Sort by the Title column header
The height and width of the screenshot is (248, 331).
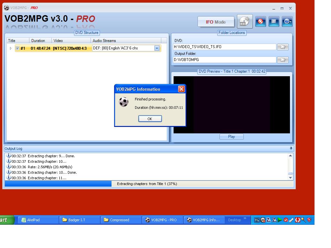pyautogui.click(x=18, y=41)
